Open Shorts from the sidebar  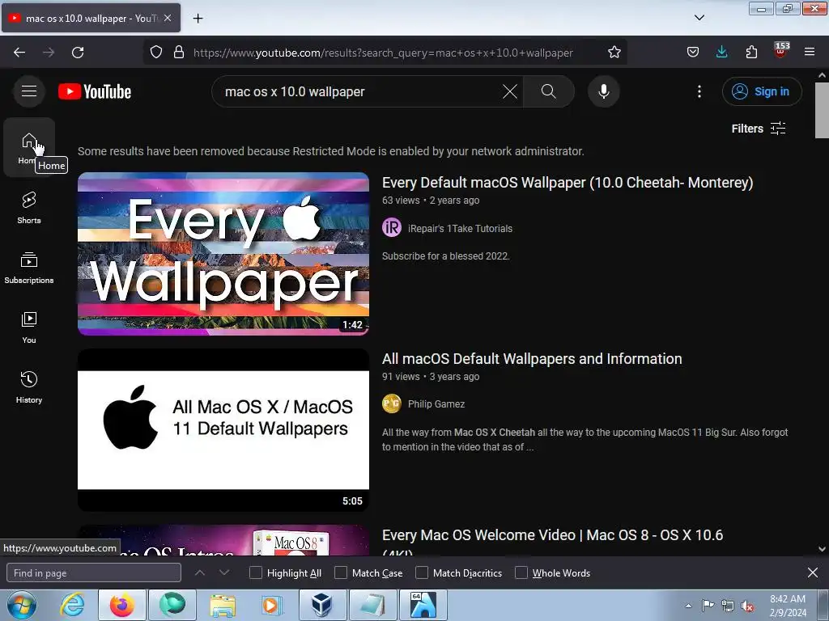click(x=29, y=208)
